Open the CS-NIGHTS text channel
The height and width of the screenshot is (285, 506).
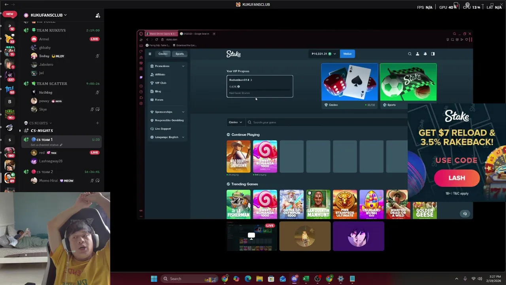42,131
